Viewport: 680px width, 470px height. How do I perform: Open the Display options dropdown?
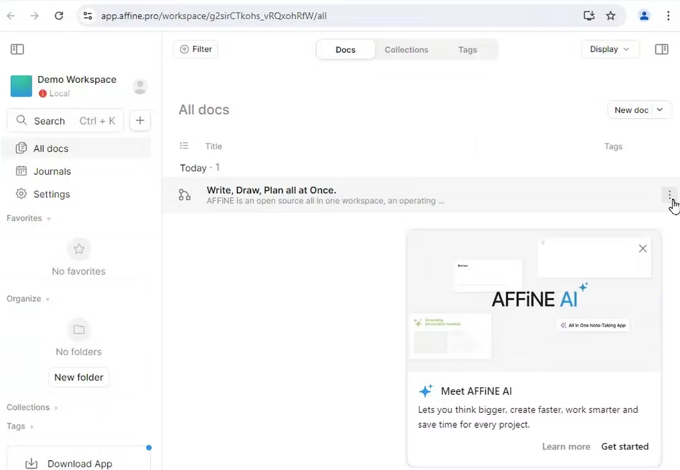click(609, 48)
